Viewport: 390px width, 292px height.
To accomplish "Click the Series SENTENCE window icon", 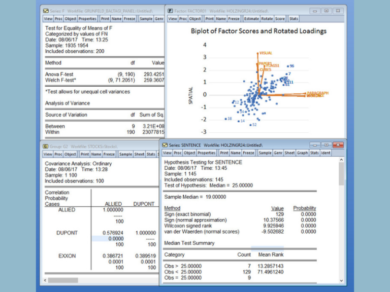I will [x=165, y=145].
